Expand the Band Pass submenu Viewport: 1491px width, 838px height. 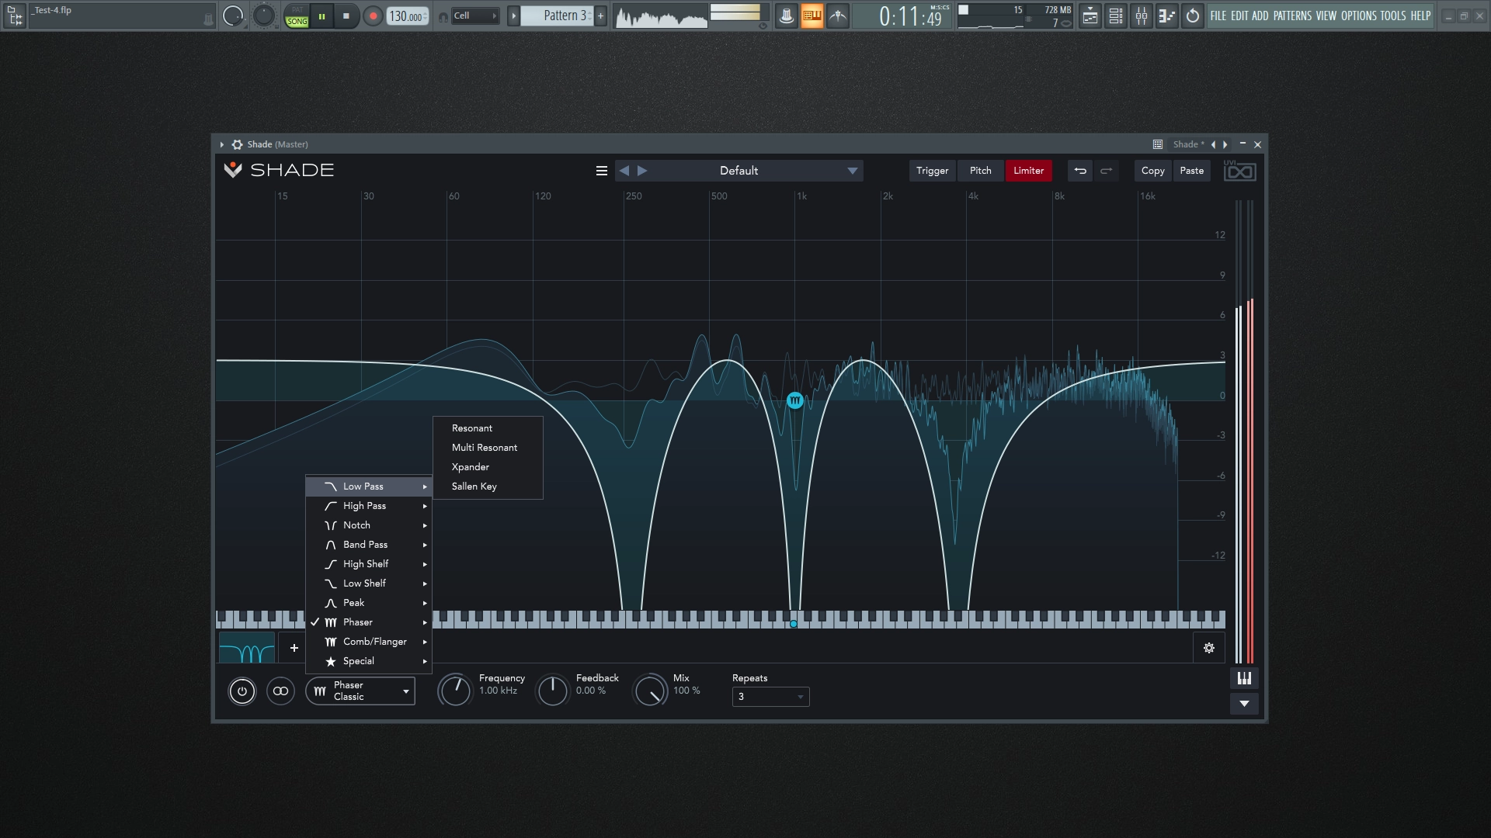[x=369, y=545]
